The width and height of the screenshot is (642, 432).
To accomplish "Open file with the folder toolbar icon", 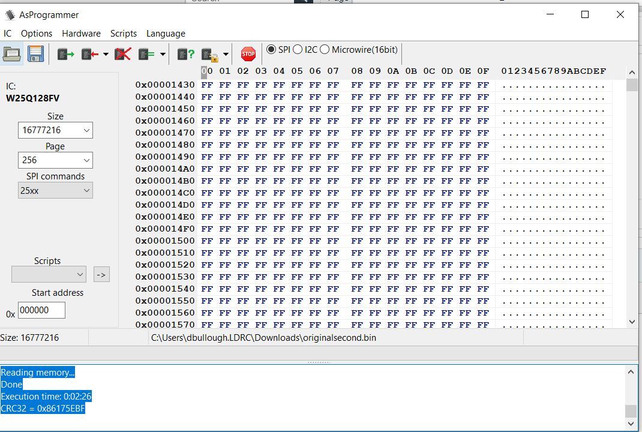I will pyautogui.click(x=11, y=53).
